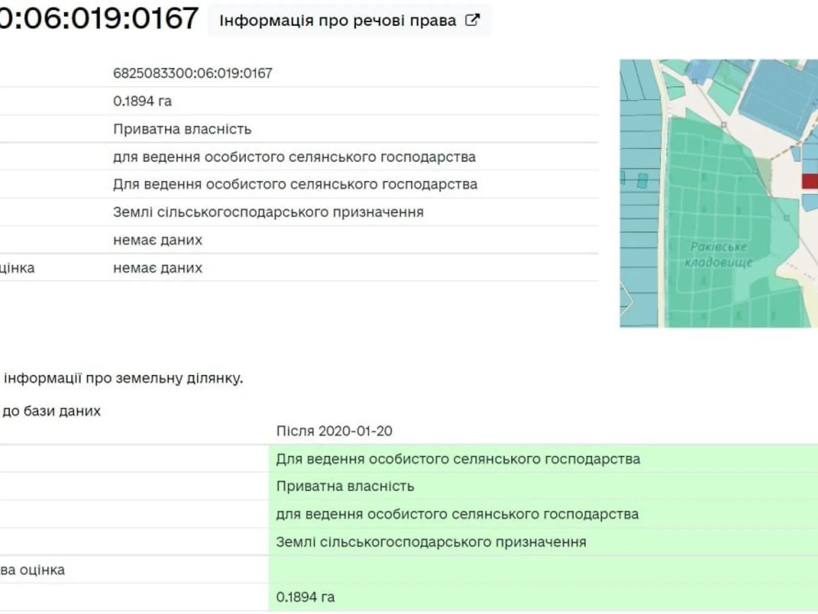Click немає даних in the оцінка row

pyautogui.click(x=157, y=268)
